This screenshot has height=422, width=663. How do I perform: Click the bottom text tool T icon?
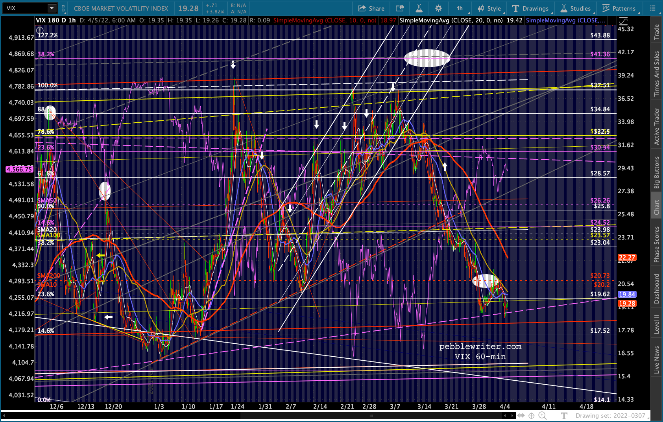pos(564,415)
